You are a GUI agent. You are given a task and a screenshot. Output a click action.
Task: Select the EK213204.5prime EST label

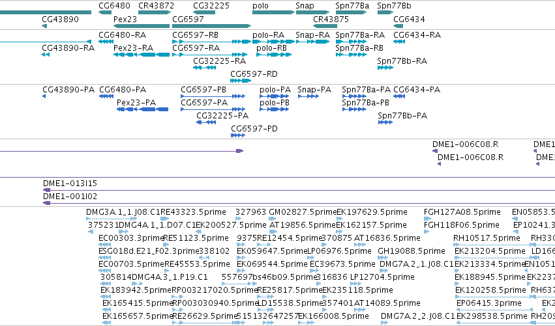pos(490,251)
